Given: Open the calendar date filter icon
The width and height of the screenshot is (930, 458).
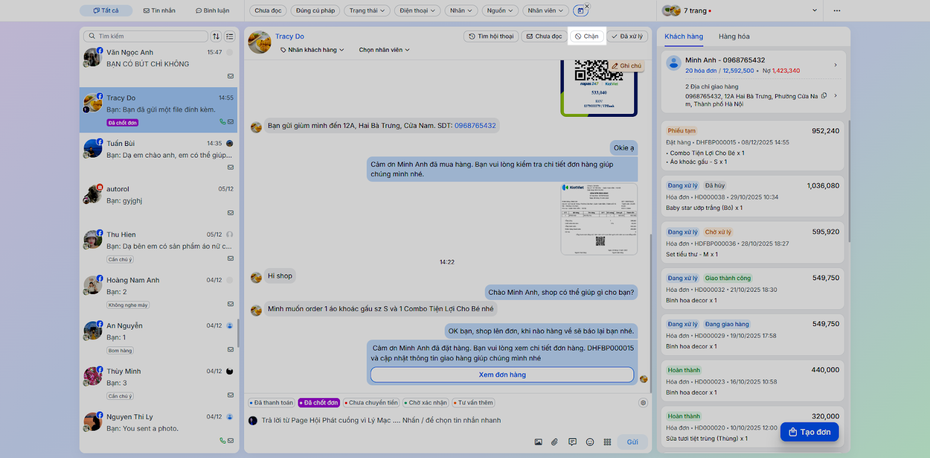Looking at the screenshot, I should pos(580,10).
